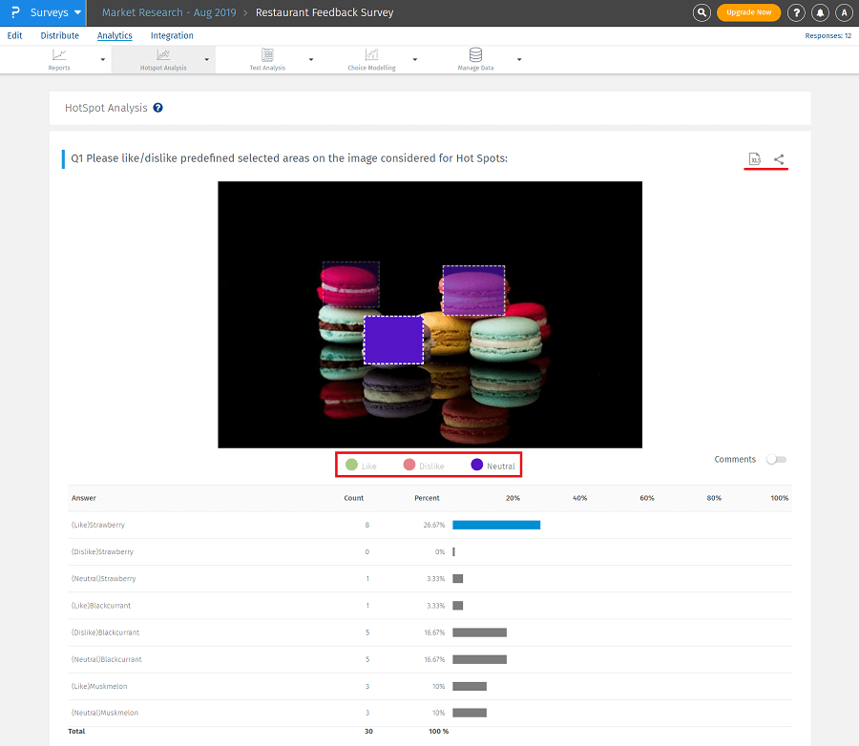Click the share icon for Q1
Image resolution: width=859 pixels, height=746 pixels.
point(779,159)
